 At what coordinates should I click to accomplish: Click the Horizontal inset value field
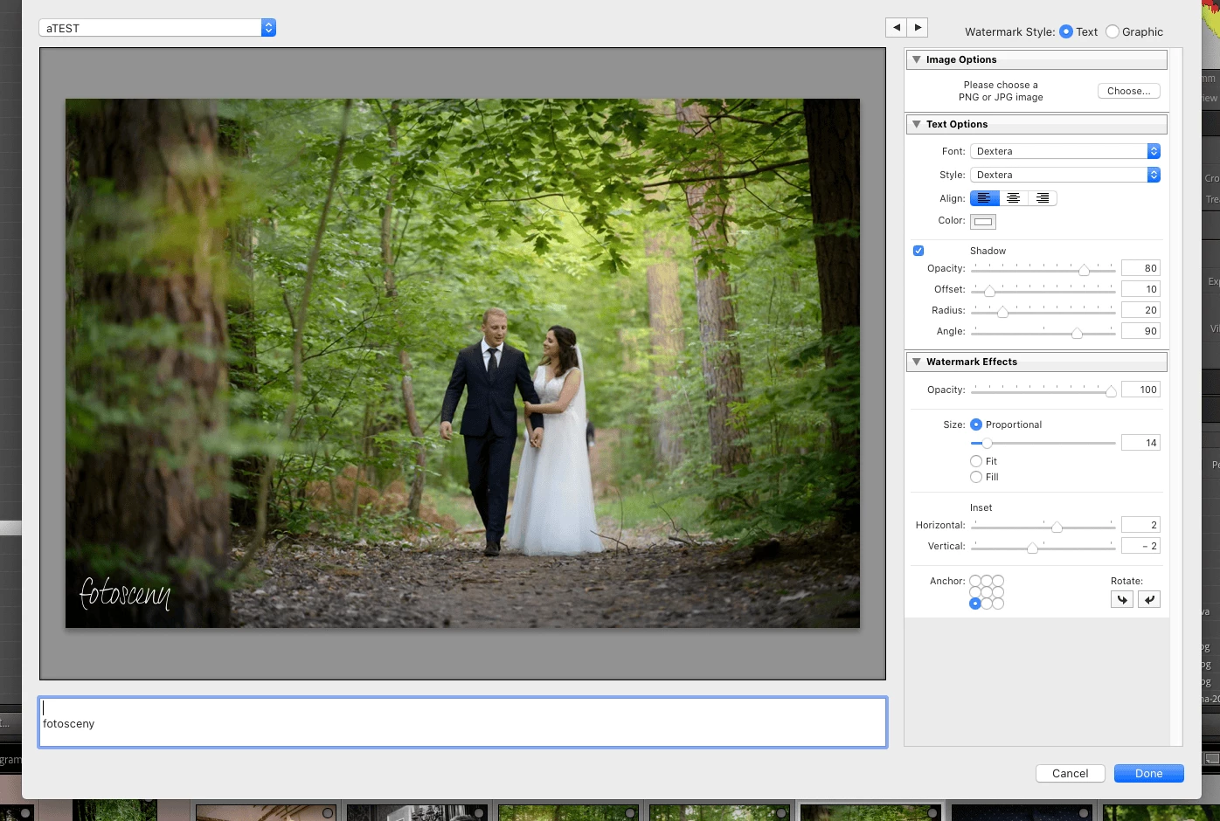coord(1140,525)
